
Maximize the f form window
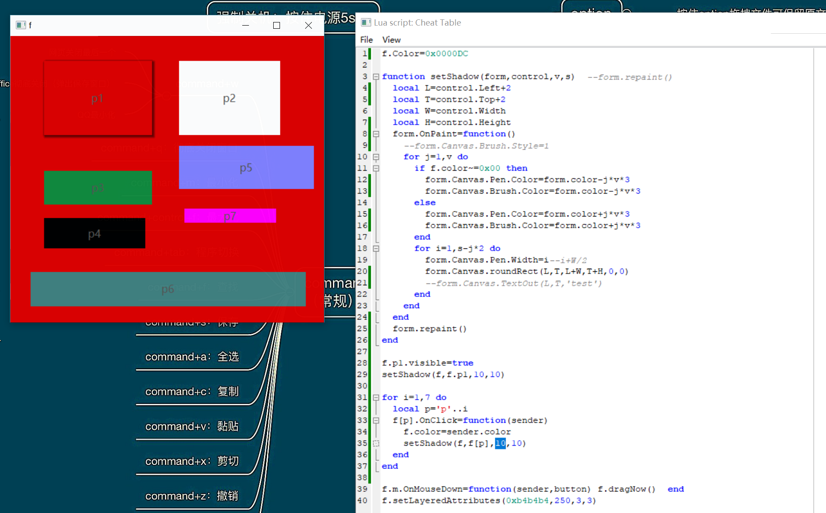276,26
